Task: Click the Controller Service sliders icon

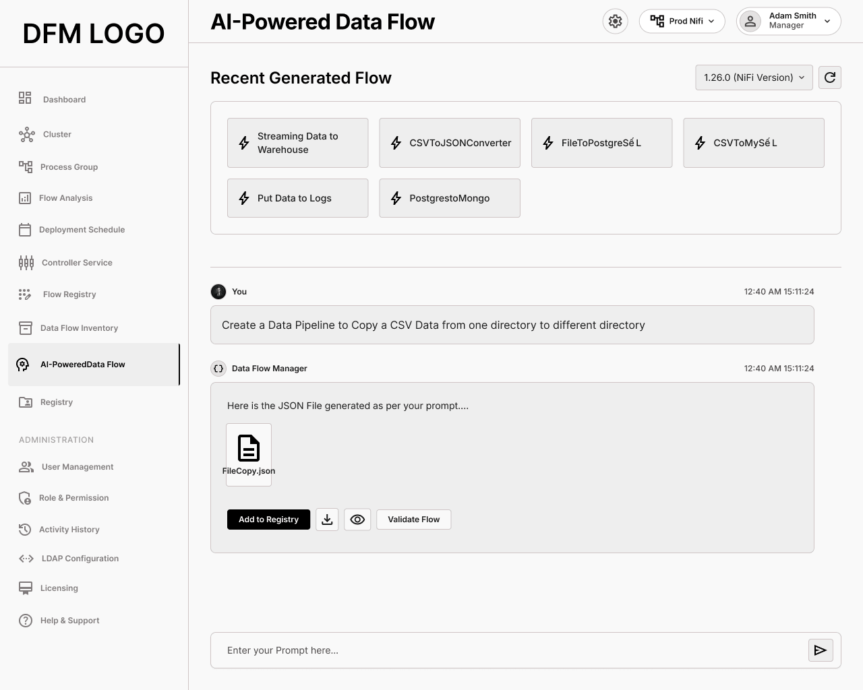Action: [x=26, y=262]
